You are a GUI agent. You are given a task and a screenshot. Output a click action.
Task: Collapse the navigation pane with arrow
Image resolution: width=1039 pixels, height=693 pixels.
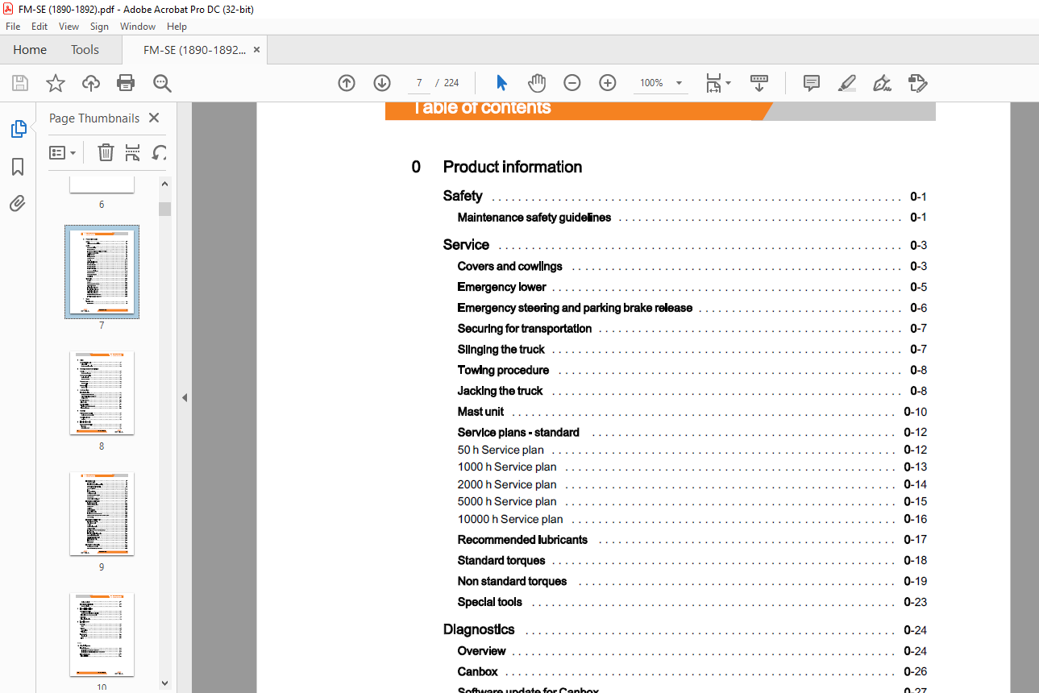click(x=185, y=397)
